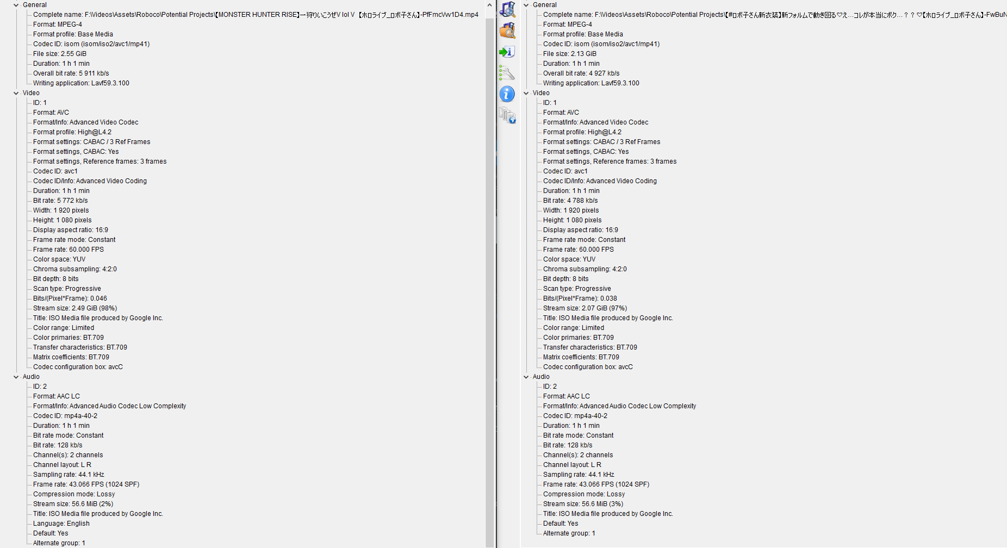The width and height of the screenshot is (1007, 548).
Task: Select 'Format: AAC LC' in left window
Action: coord(57,396)
